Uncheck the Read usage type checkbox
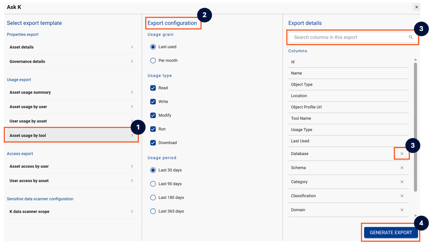The image size is (430, 244). tap(153, 88)
